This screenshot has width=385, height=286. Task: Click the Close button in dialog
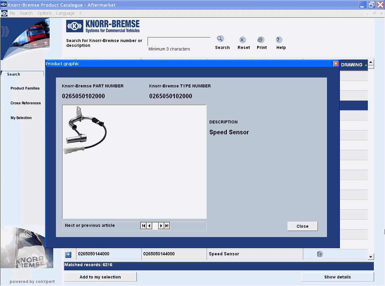303,226
